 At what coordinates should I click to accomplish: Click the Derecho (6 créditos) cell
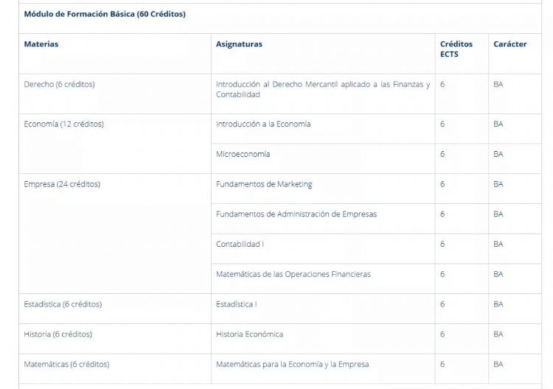click(59, 84)
